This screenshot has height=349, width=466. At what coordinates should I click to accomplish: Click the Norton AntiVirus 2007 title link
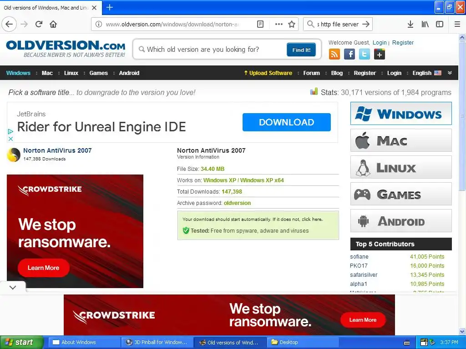point(57,150)
